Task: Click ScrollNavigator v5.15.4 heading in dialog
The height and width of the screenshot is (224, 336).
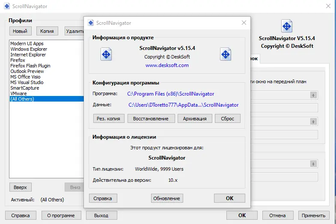Action: [x=167, y=48]
